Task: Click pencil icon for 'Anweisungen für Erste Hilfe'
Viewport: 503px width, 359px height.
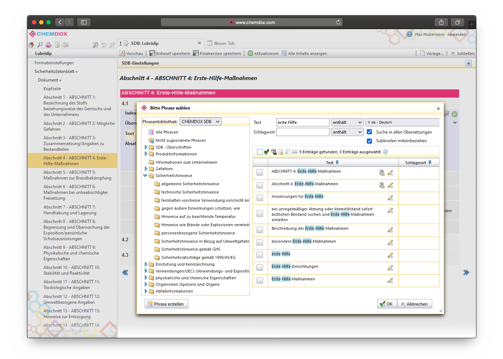Action: [390, 198]
